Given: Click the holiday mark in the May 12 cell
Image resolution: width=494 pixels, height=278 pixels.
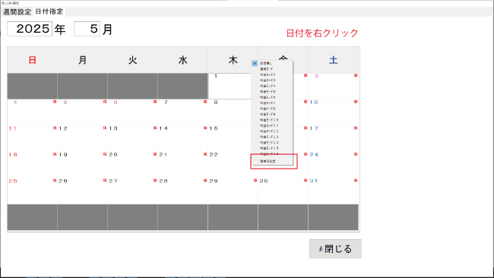Looking at the screenshot, I should point(105,128).
